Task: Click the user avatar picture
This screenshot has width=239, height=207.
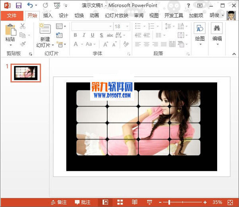Action: tap(231, 16)
